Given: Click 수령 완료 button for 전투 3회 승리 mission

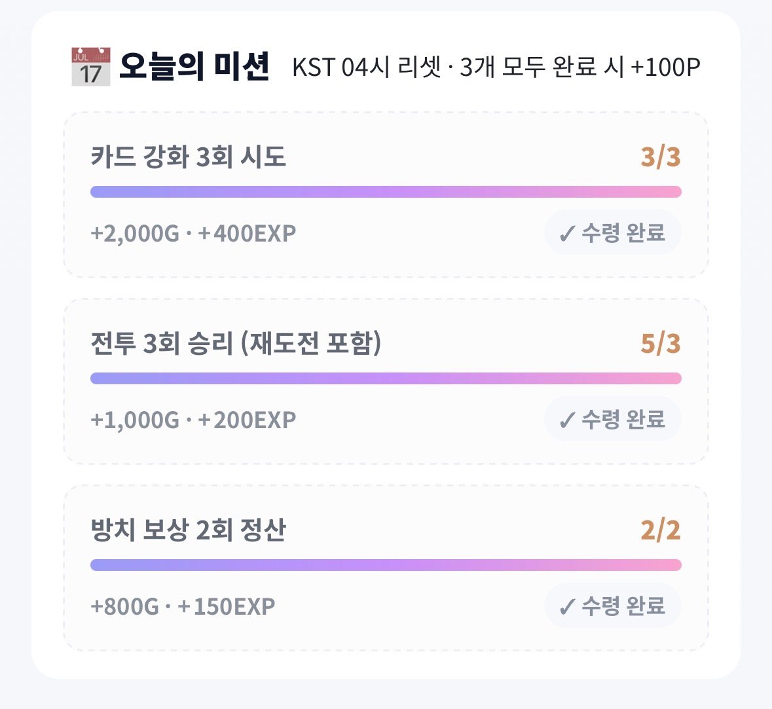Looking at the screenshot, I should (x=612, y=419).
